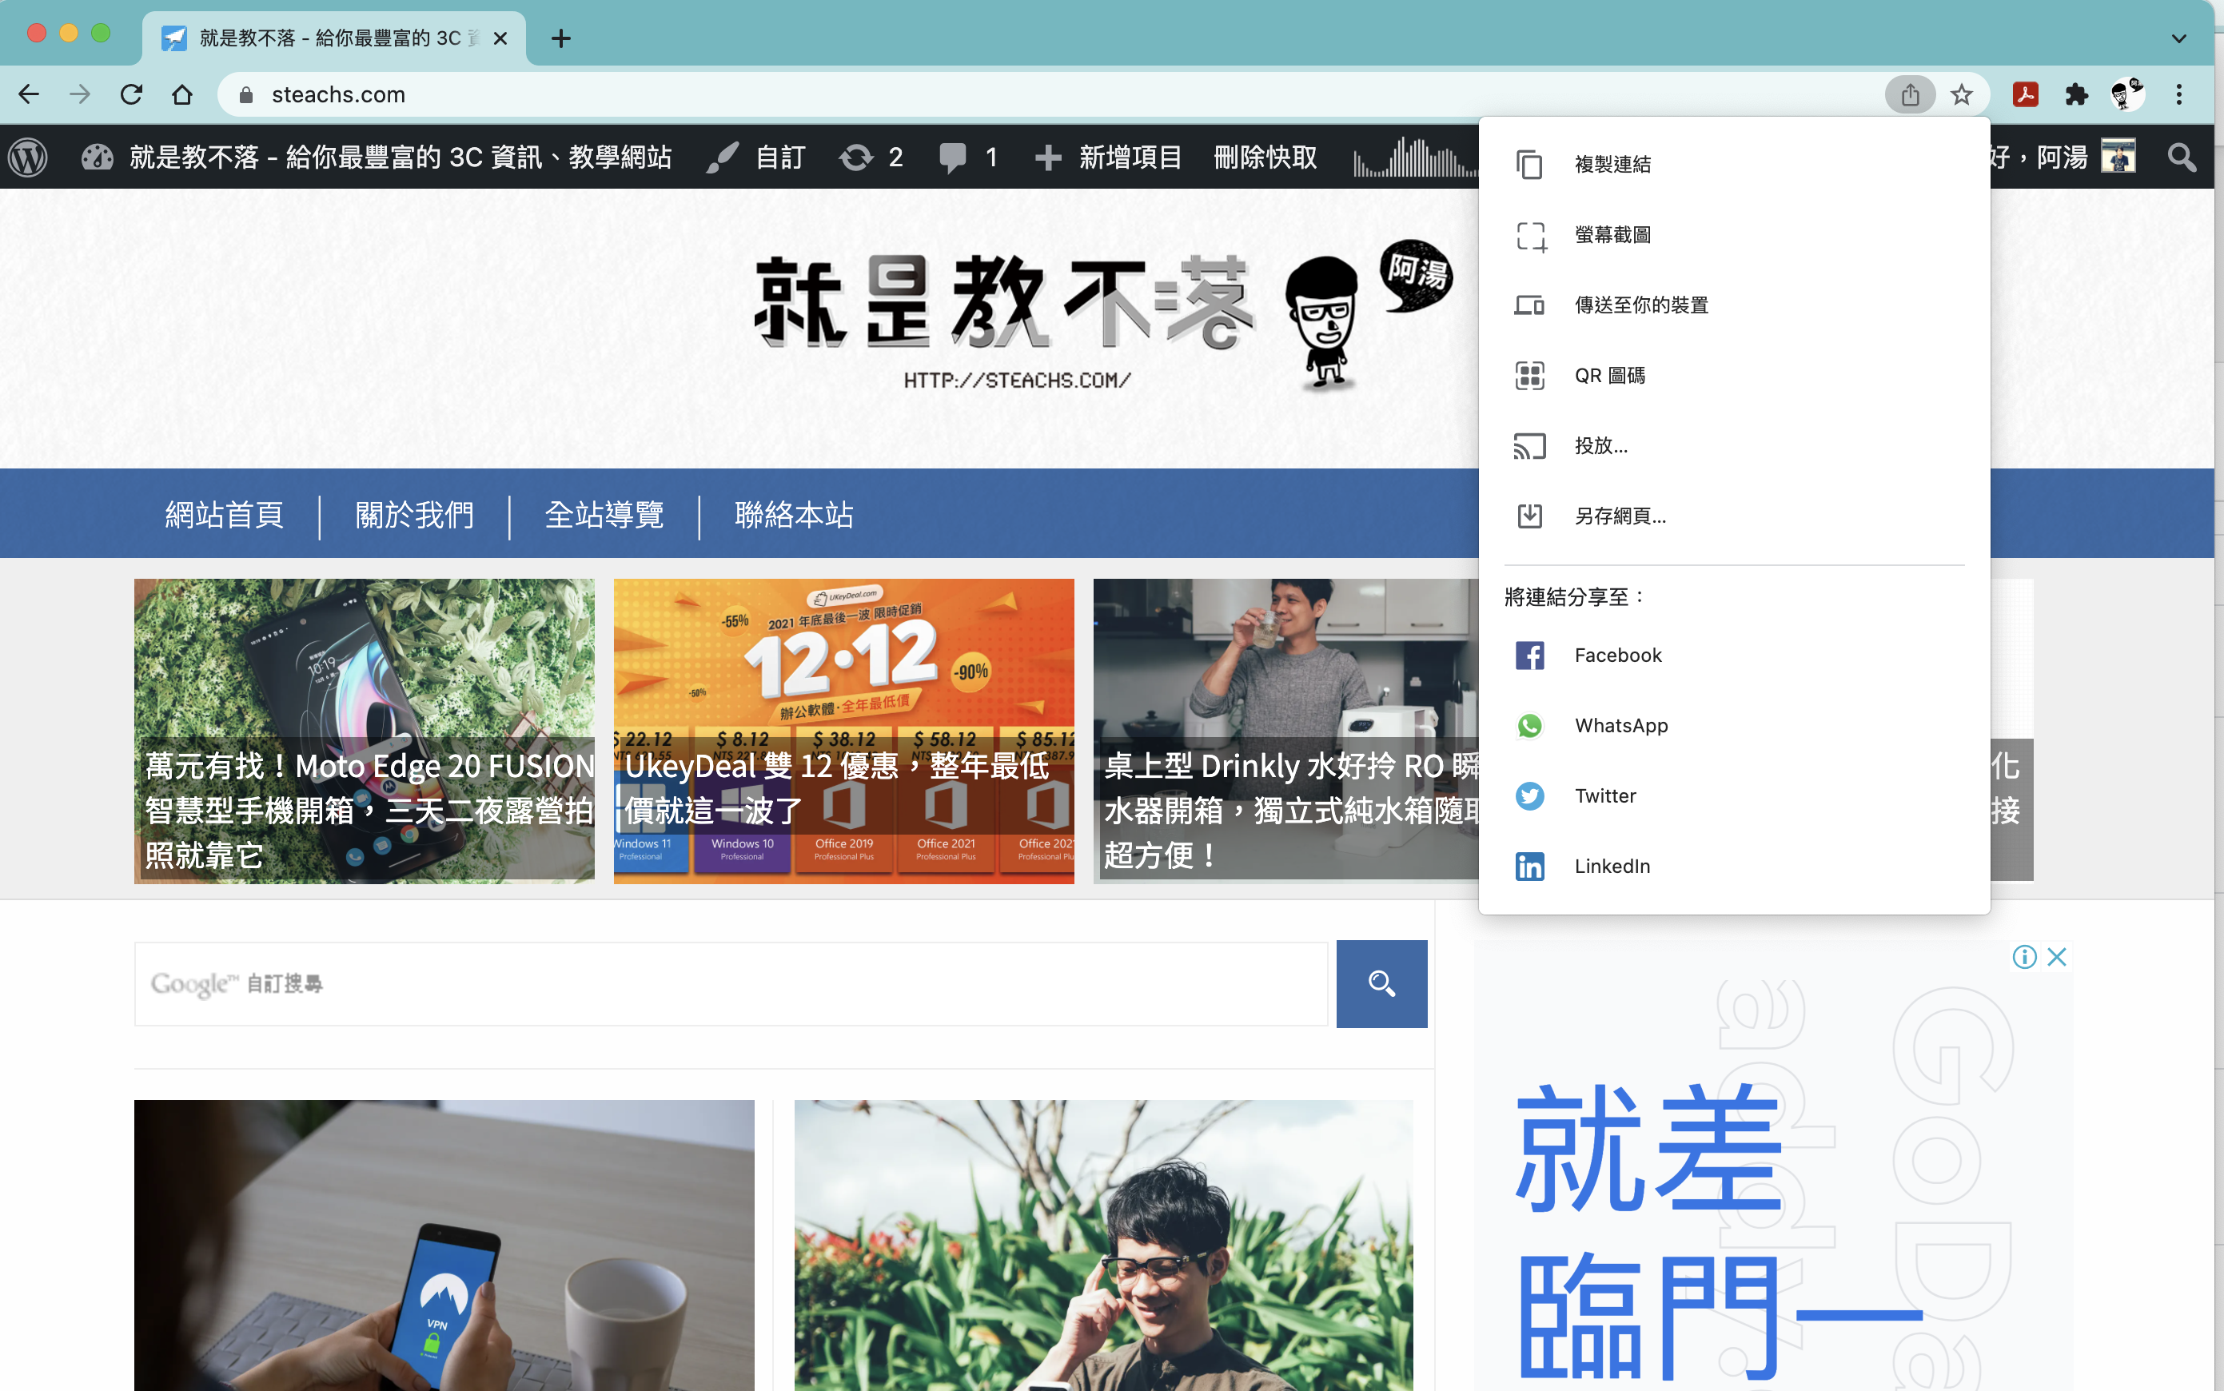The image size is (2224, 1391).
Task: Bookmark this page with the star icon
Action: [x=1961, y=94]
